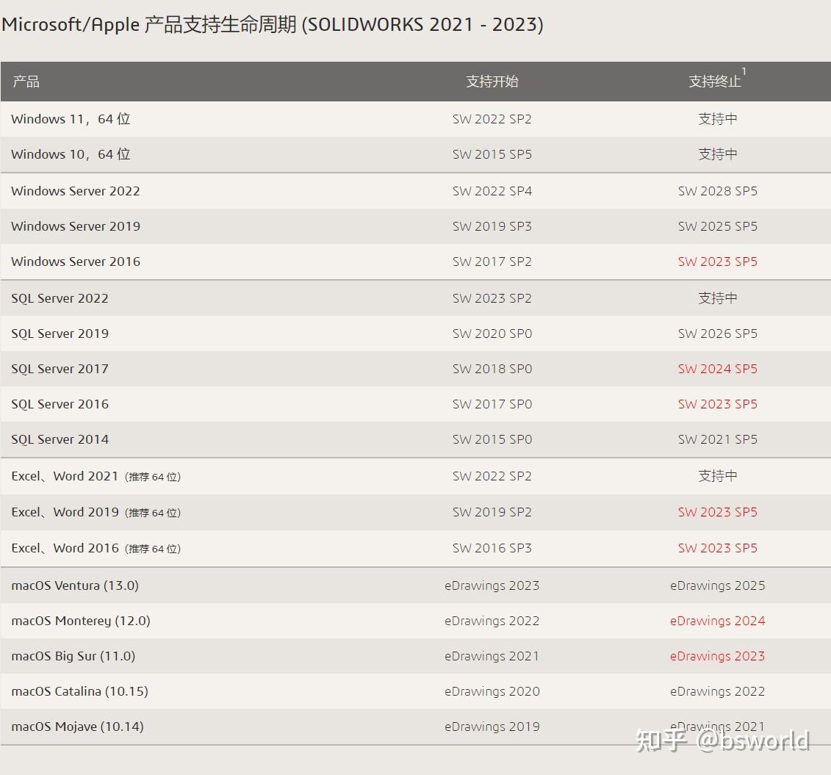This screenshot has width=831, height=775.
Task: Select the macOS Catalina (10.15) row
Action: pos(416,691)
